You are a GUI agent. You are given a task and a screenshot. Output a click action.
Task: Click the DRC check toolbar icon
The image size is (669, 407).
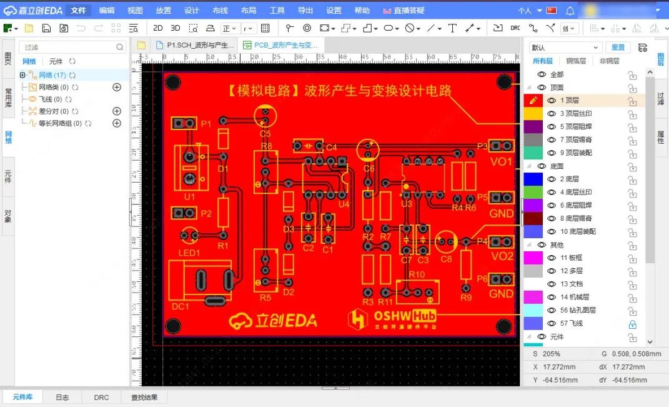pos(515,28)
